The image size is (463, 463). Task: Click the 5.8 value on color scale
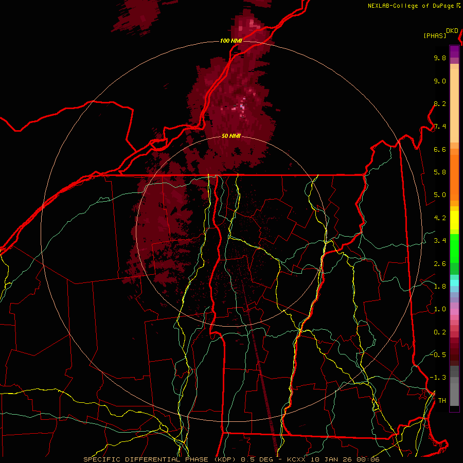(x=440, y=172)
